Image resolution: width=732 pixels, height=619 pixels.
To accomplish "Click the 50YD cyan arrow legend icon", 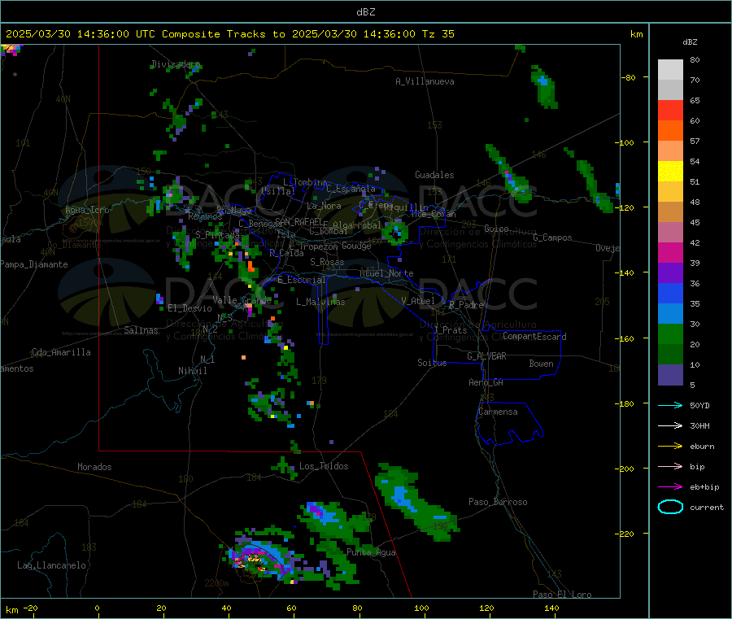I will coord(670,405).
